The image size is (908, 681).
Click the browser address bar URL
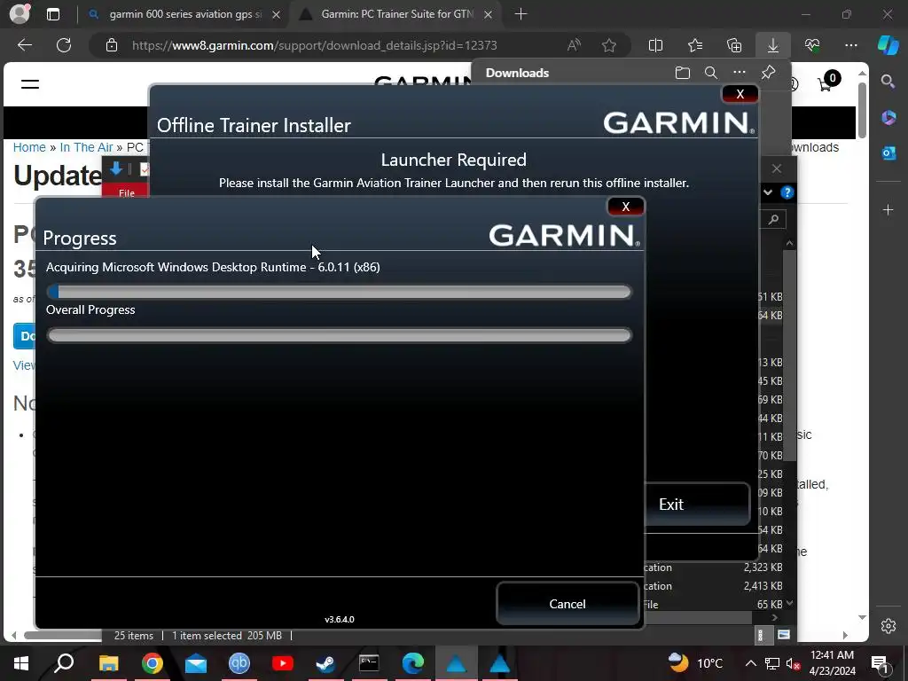point(315,45)
